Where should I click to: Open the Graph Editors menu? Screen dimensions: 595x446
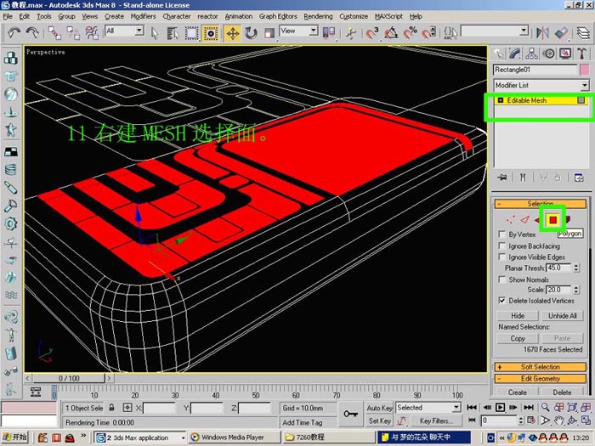(278, 16)
